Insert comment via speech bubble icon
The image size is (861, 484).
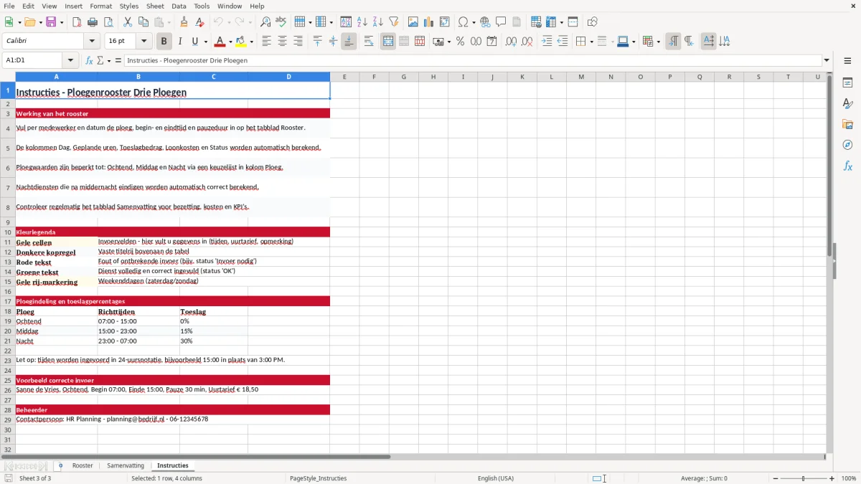click(x=501, y=22)
